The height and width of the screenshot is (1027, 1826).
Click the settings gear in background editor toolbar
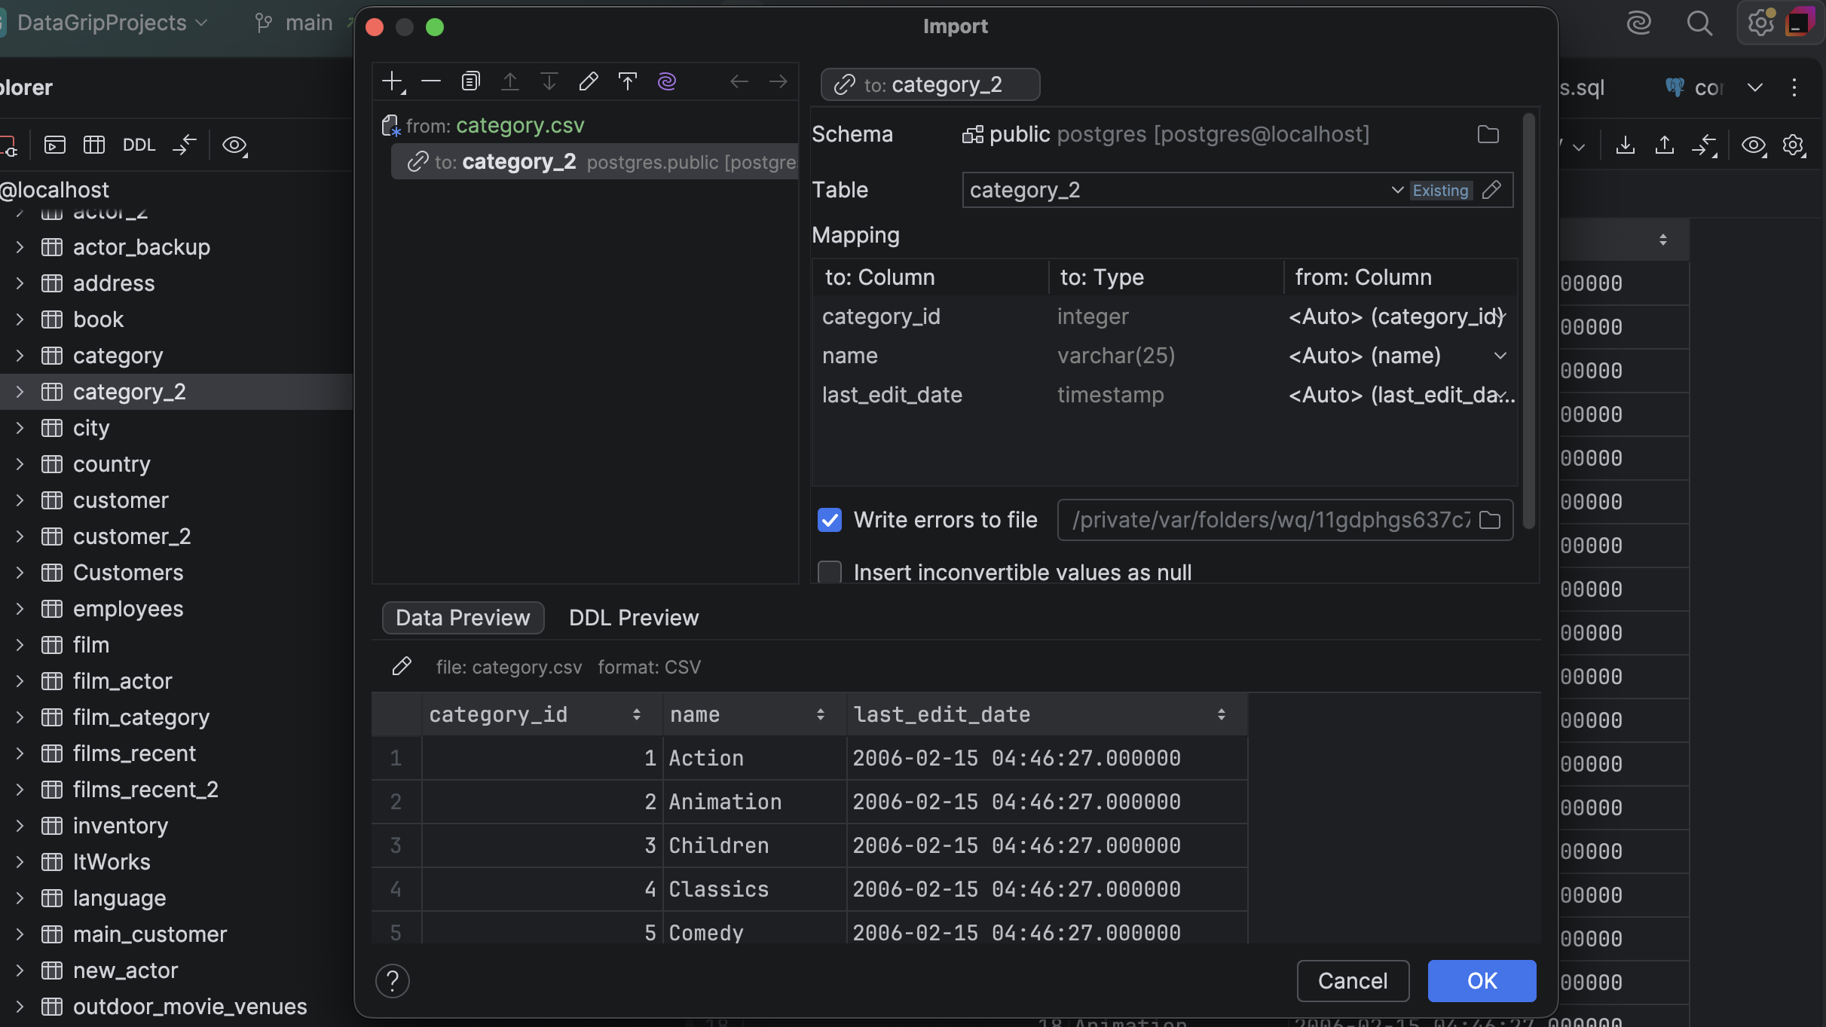click(1794, 145)
